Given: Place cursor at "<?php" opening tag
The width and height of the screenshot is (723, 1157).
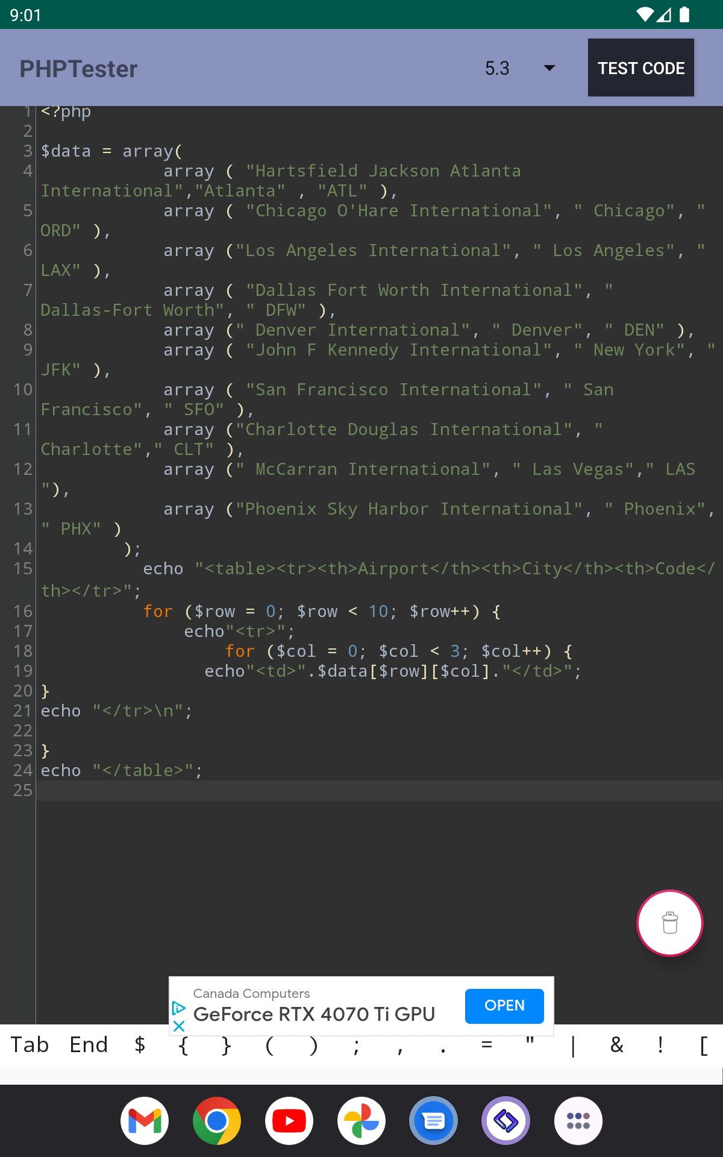Looking at the screenshot, I should [66, 111].
